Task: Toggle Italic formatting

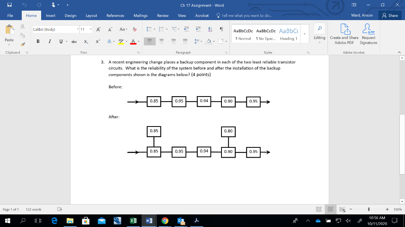Action: 50,41
